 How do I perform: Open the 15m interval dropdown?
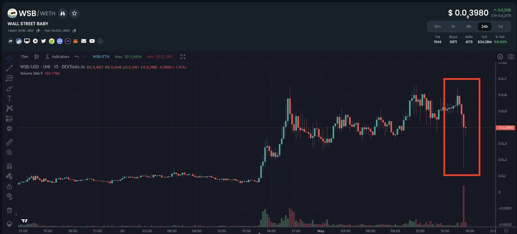(25, 57)
